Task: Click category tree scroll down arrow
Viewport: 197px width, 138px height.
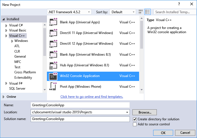Action: [45, 90]
